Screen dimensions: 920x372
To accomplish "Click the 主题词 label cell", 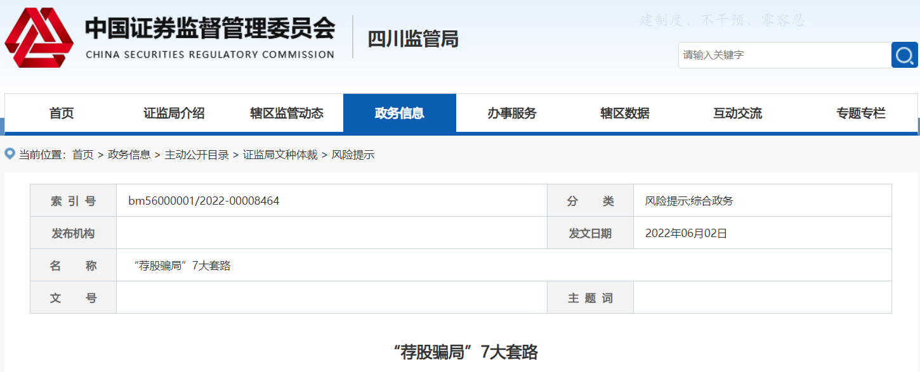I will pyautogui.click(x=591, y=298).
